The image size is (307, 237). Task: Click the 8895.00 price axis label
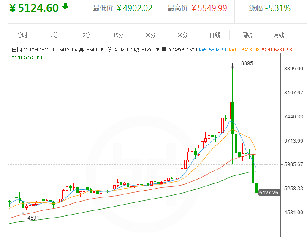(293, 69)
